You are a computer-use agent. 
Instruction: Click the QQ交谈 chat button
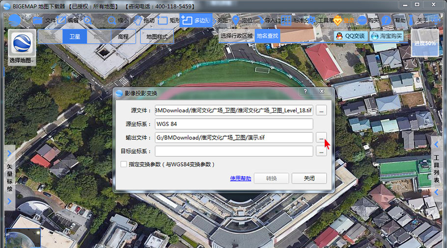click(351, 36)
